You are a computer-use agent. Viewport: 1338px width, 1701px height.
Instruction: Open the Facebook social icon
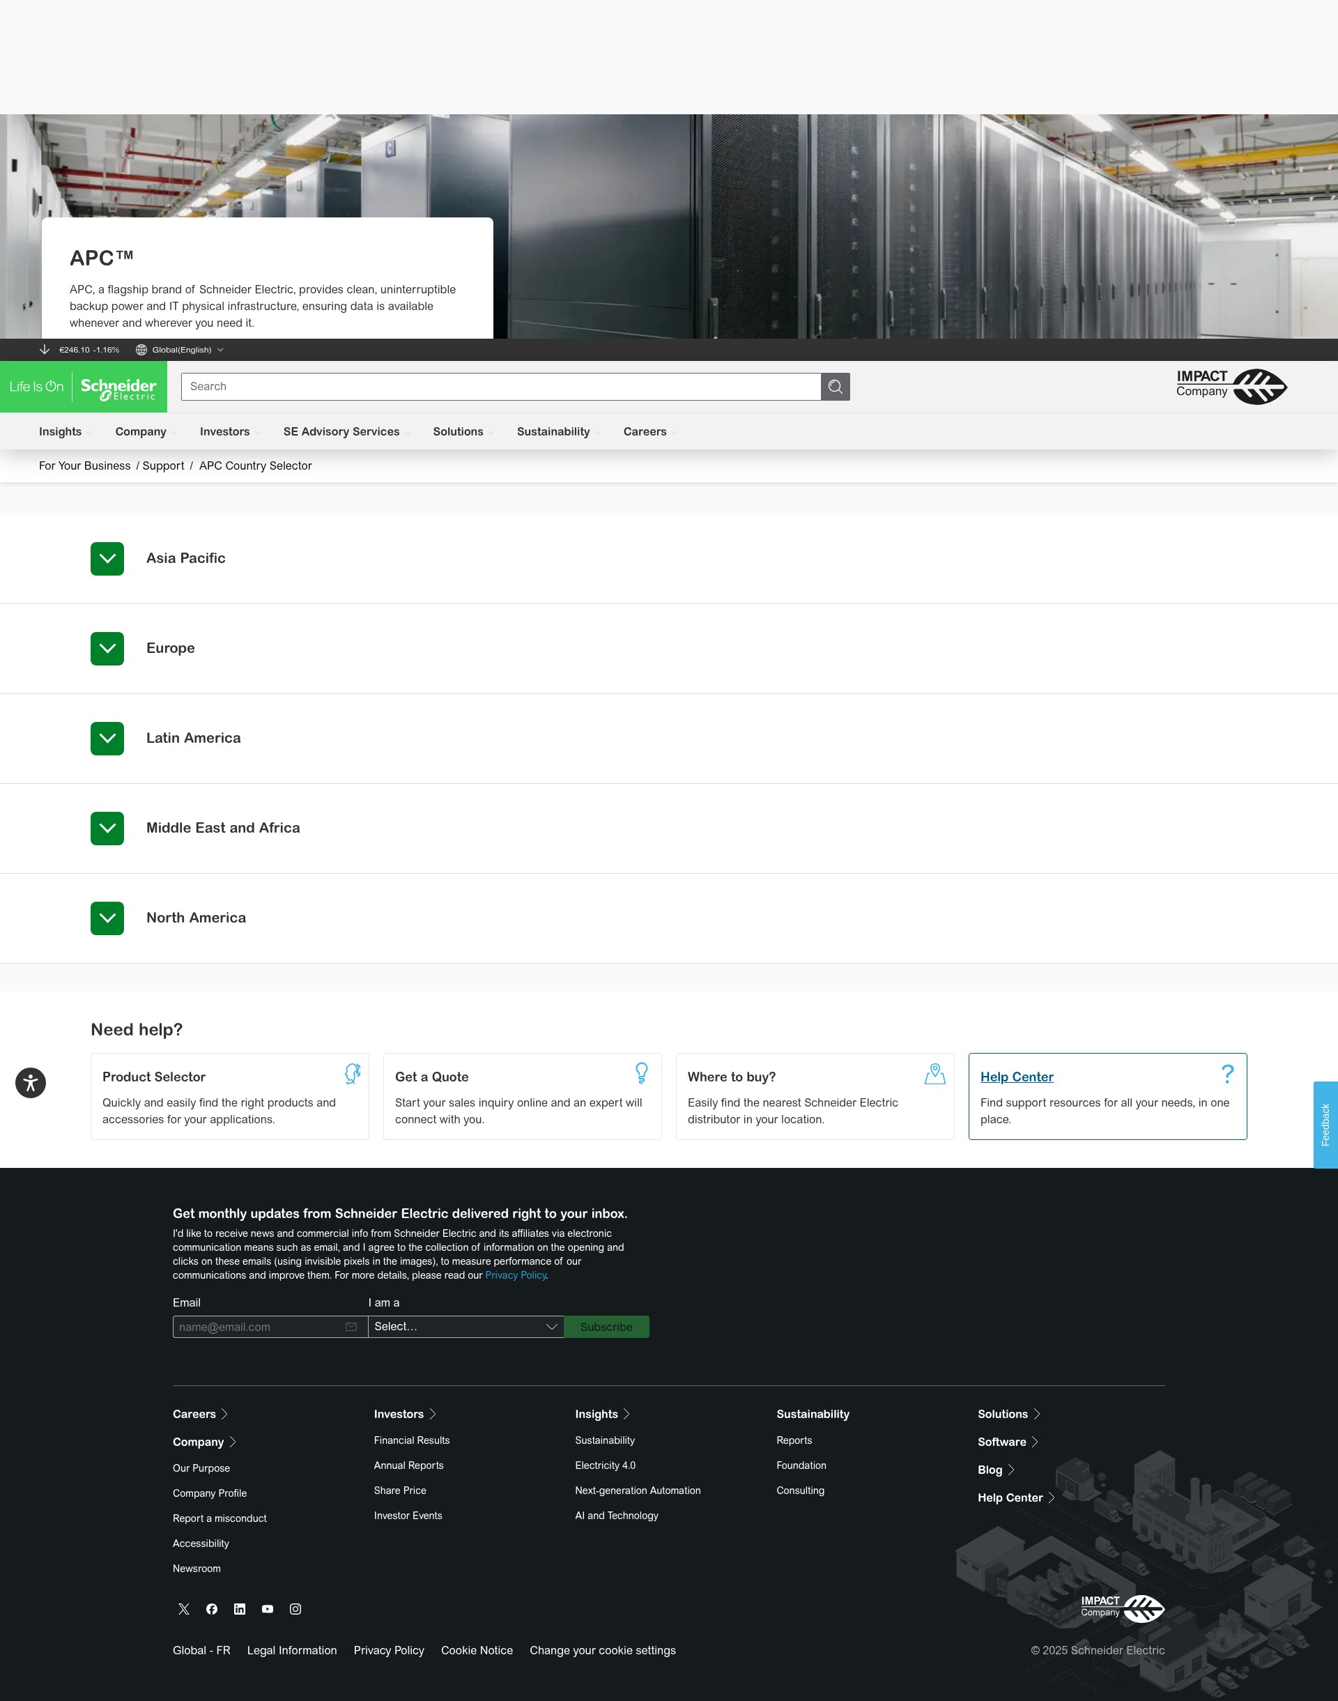[212, 1608]
